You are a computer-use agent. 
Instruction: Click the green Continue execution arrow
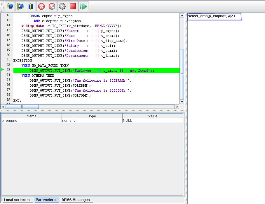coord(83,6)
